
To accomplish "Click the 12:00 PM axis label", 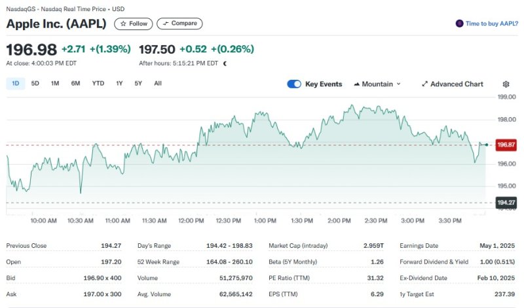I will 191,221.
